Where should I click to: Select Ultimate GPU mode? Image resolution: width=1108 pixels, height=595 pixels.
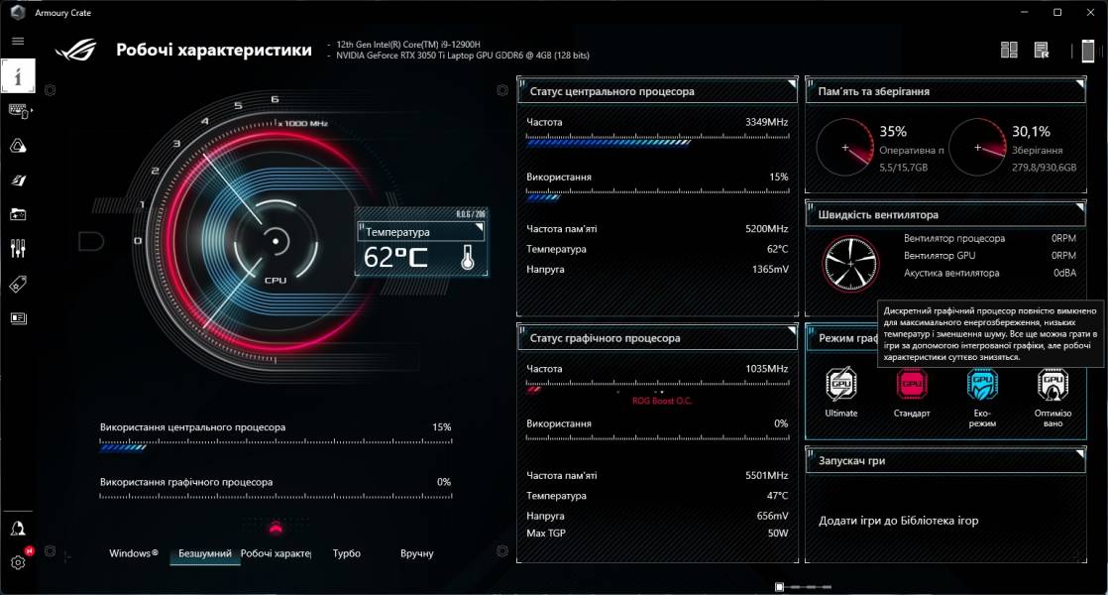pos(840,393)
